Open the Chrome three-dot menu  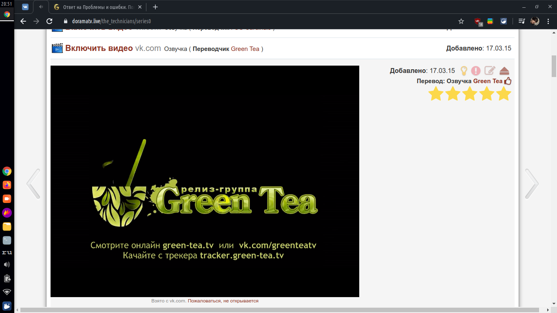pyautogui.click(x=548, y=21)
